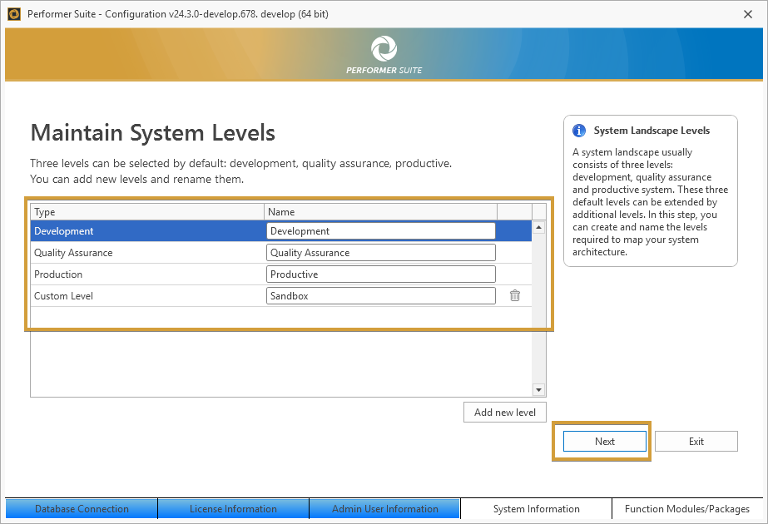This screenshot has height=524, width=768.
Task: Close the Configuration window
Action: (x=747, y=13)
